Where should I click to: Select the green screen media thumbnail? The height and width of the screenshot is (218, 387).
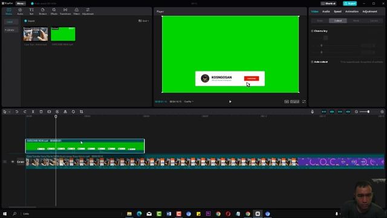[x=63, y=34]
